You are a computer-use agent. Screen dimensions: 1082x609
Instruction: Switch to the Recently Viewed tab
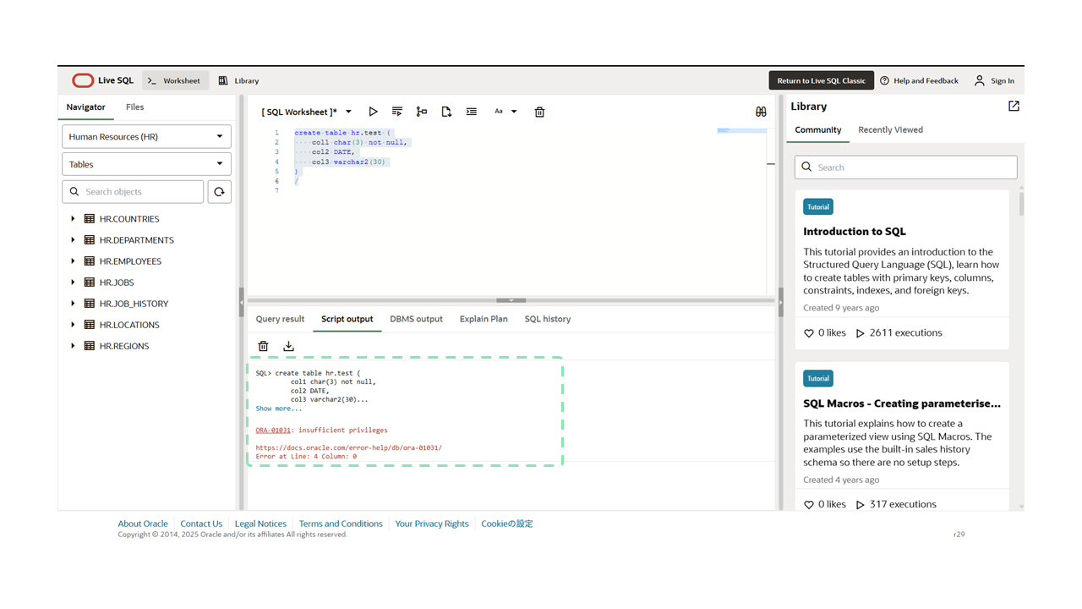tap(890, 130)
